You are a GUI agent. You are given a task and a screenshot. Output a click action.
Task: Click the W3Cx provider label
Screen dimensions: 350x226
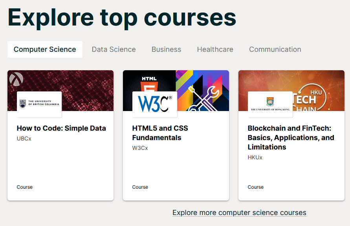coord(140,148)
